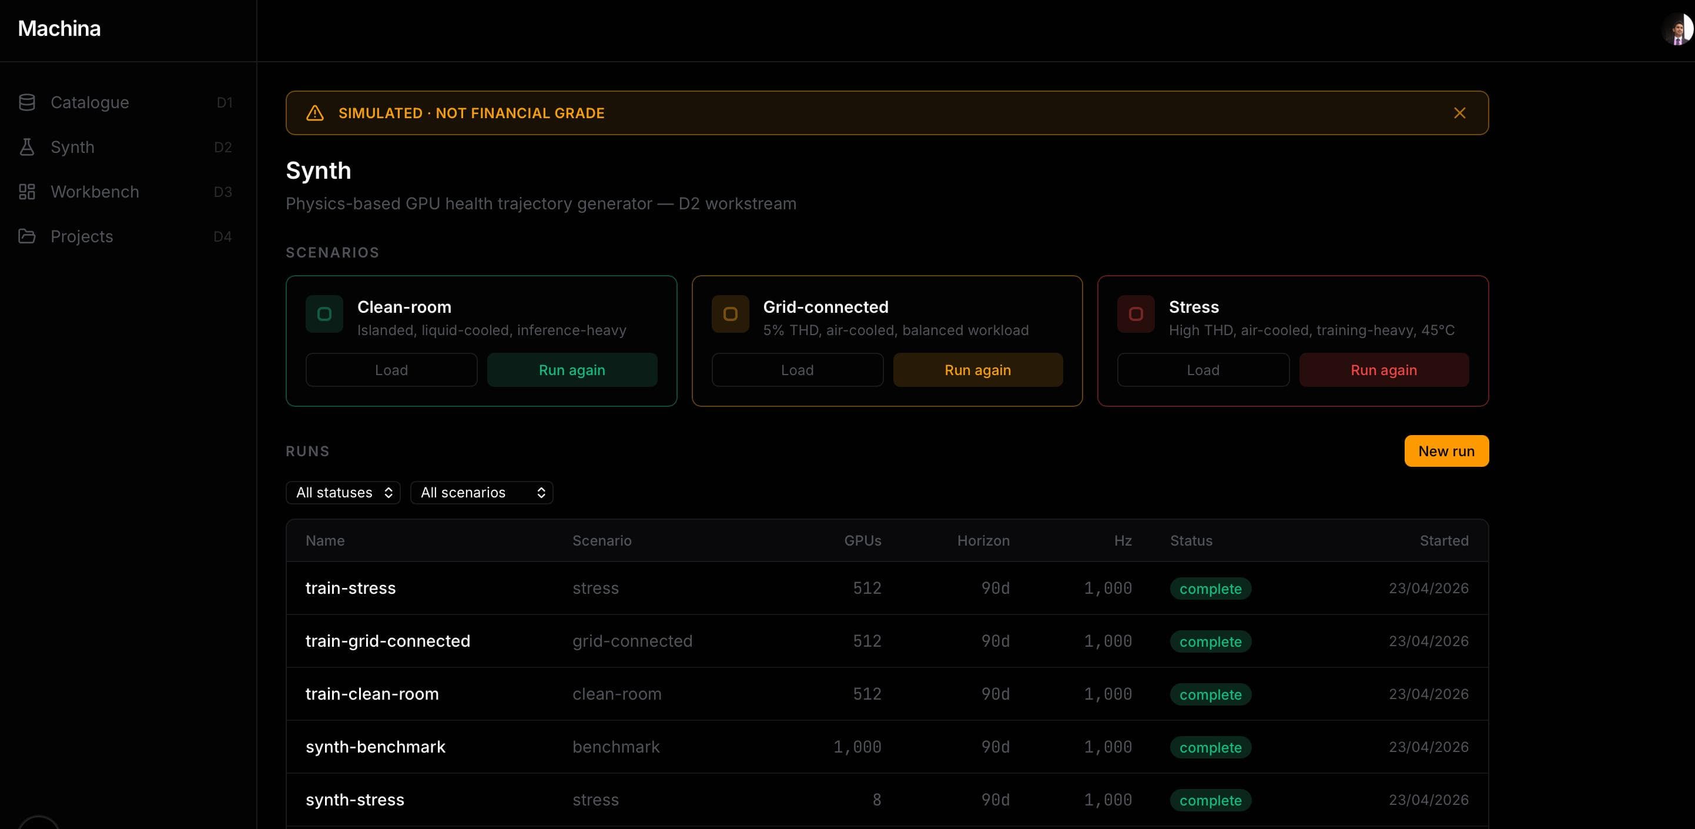This screenshot has width=1695, height=829.
Task: Click the grid-connected scenario cell
Action: click(632, 641)
